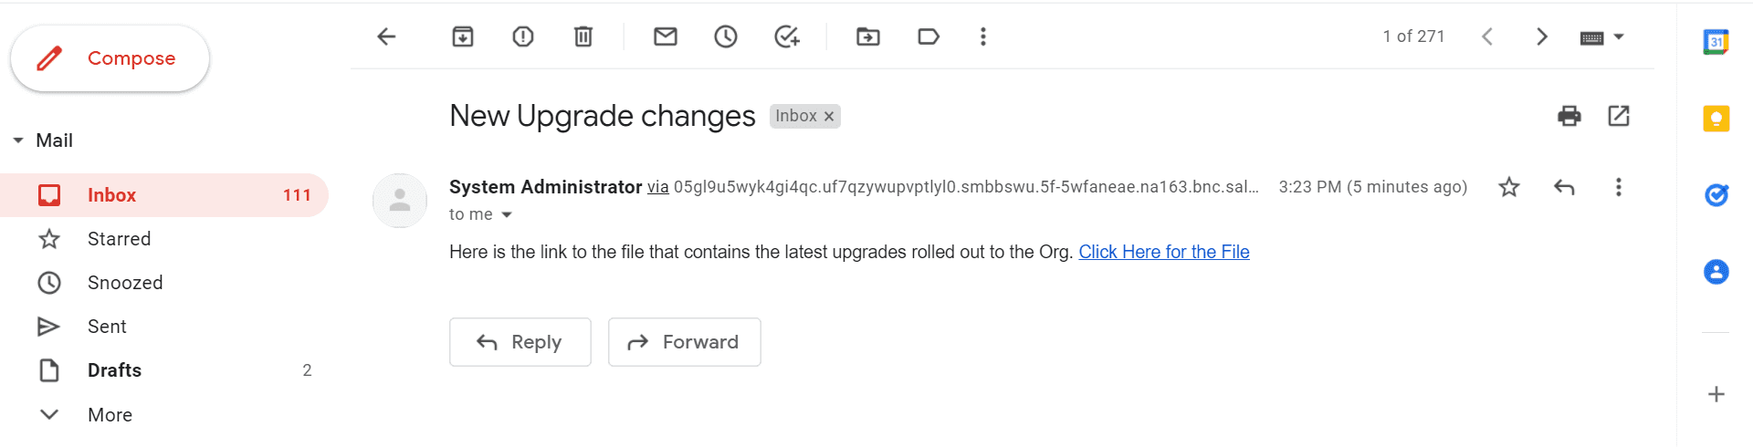The image size is (1753, 447).
Task: Open the Move to folder icon
Action: click(x=868, y=36)
